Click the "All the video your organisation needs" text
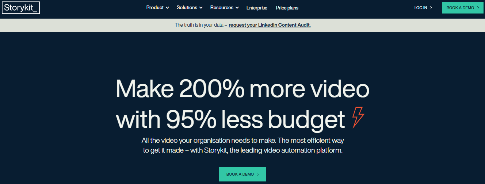 [x=242, y=145]
